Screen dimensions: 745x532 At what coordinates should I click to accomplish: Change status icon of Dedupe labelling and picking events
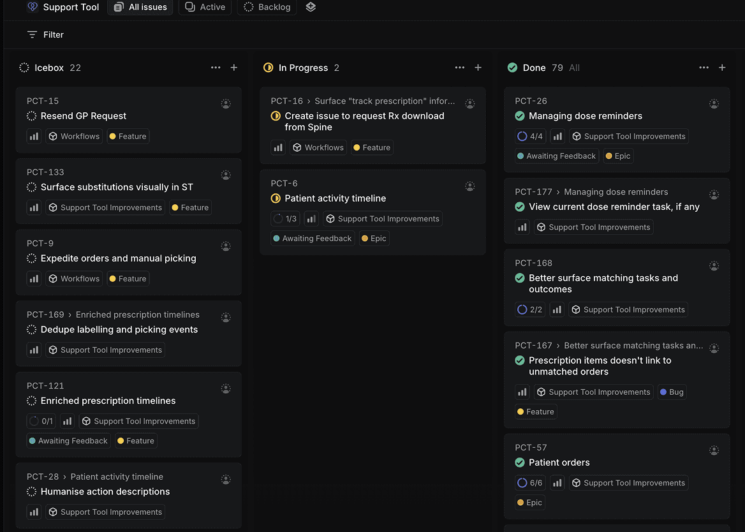pyautogui.click(x=31, y=330)
